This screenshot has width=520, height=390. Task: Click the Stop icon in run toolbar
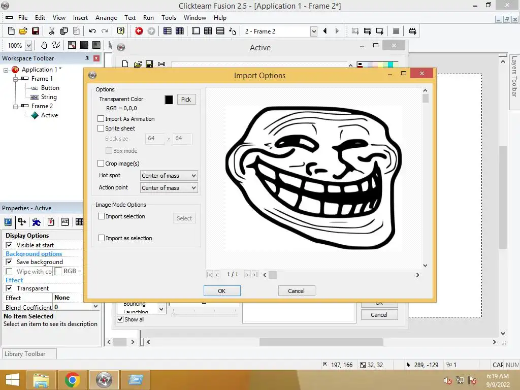point(396,31)
